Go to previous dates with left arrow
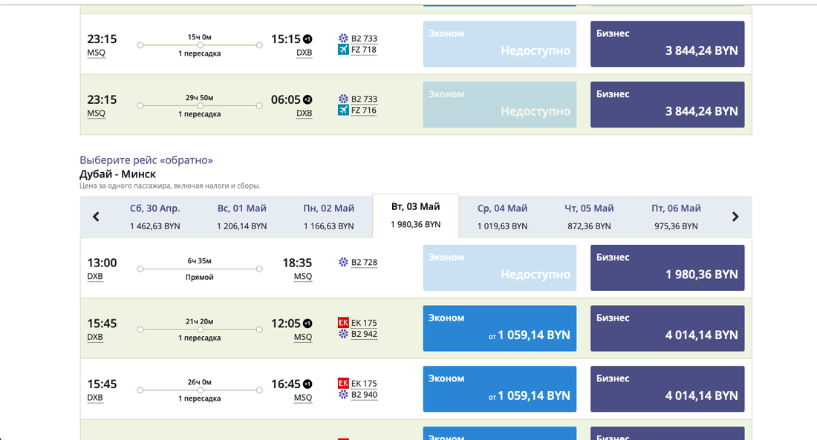Image resolution: width=817 pixels, height=440 pixels. point(96,217)
